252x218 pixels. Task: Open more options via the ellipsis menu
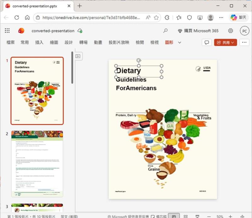click(245, 42)
